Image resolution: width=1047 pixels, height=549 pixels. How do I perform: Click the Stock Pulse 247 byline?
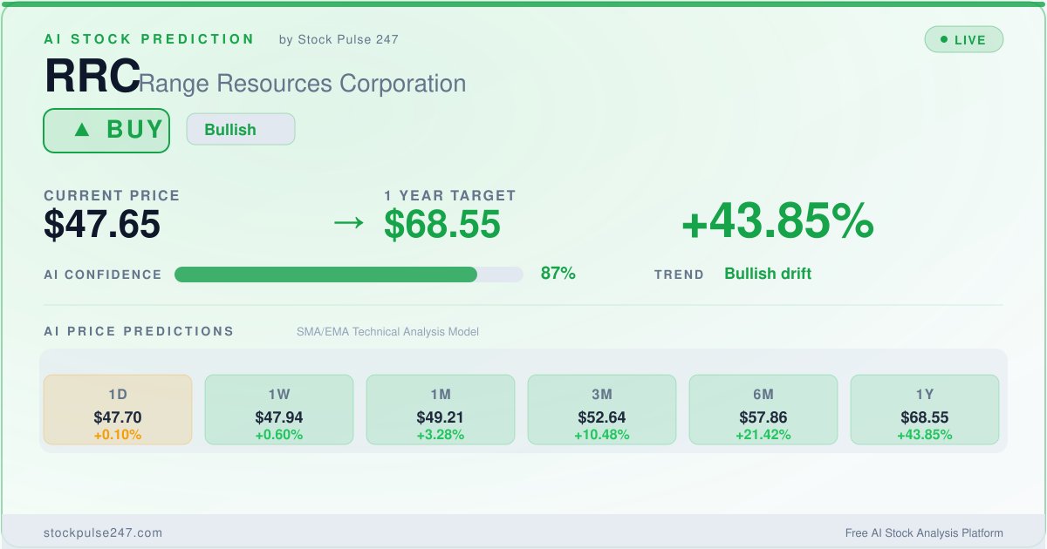(339, 39)
